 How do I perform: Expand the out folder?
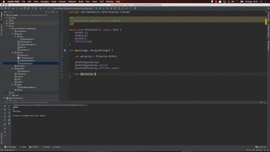coord(7,23)
